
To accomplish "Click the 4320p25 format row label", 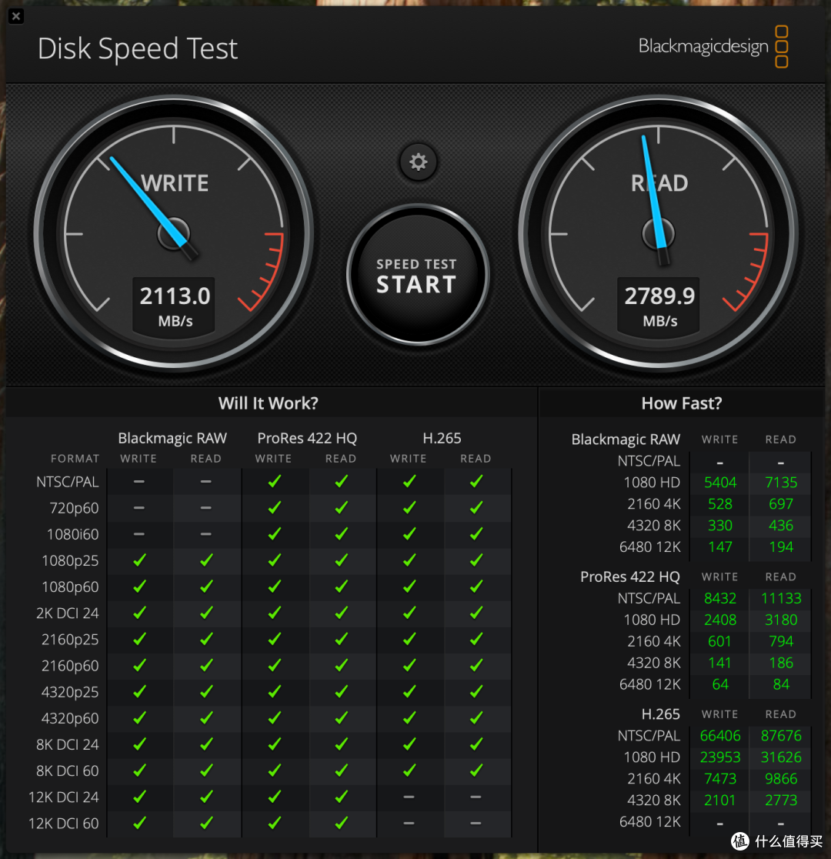I will point(70,693).
